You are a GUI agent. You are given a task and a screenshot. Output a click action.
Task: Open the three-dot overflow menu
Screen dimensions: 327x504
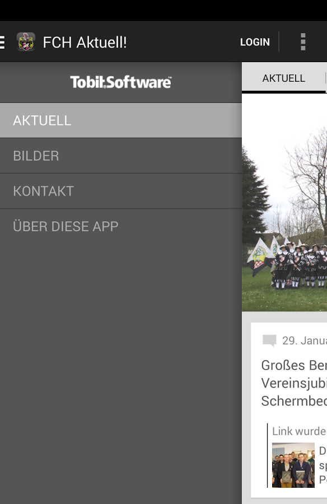(x=303, y=42)
